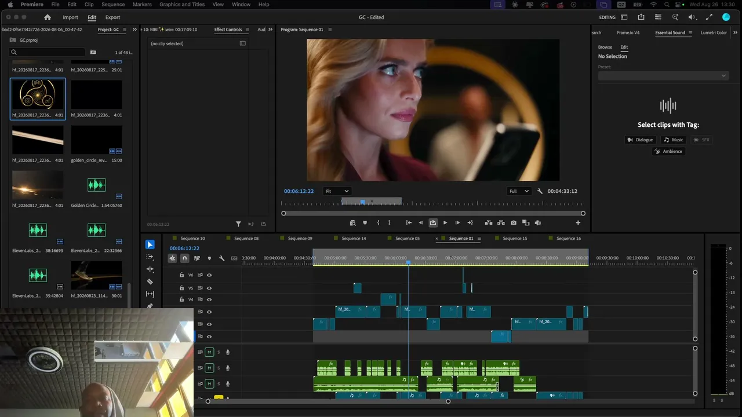Click the Import workspace button
The width and height of the screenshot is (742, 417).
pyautogui.click(x=71, y=17)
